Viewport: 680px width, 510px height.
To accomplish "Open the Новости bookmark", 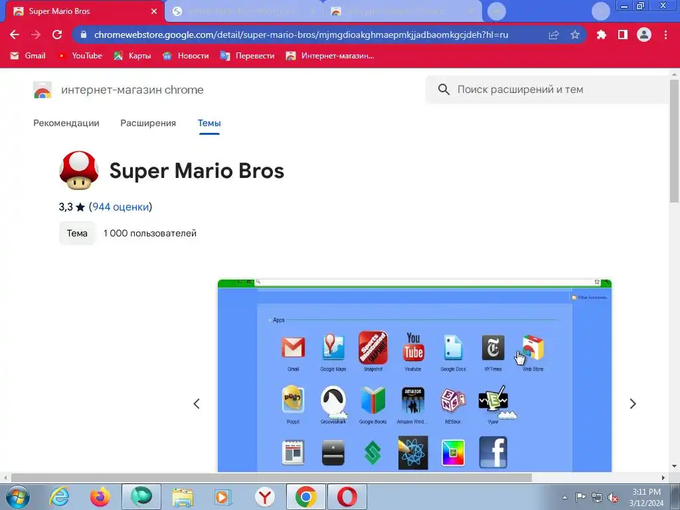I will pyautogui.click(x=186, y=56).
